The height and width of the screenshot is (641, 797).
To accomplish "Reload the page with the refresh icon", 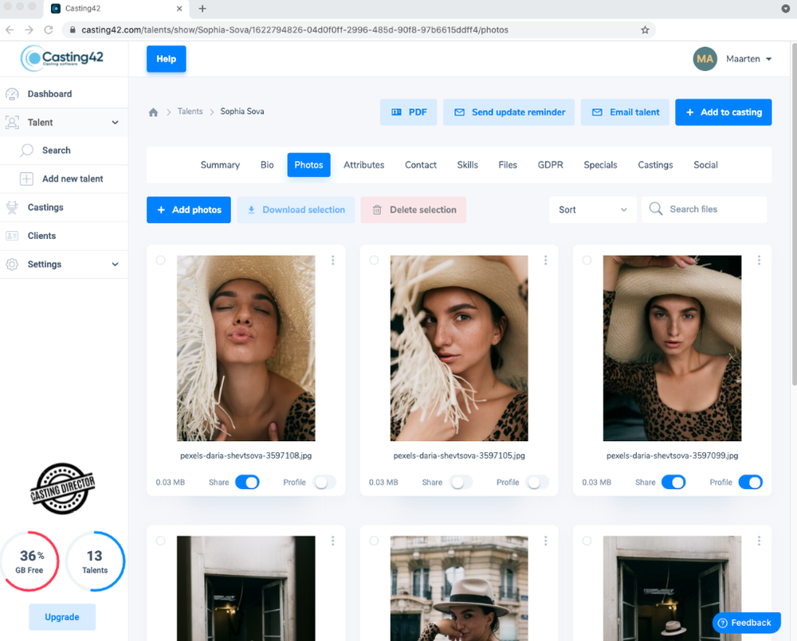I will pos(49,30).
